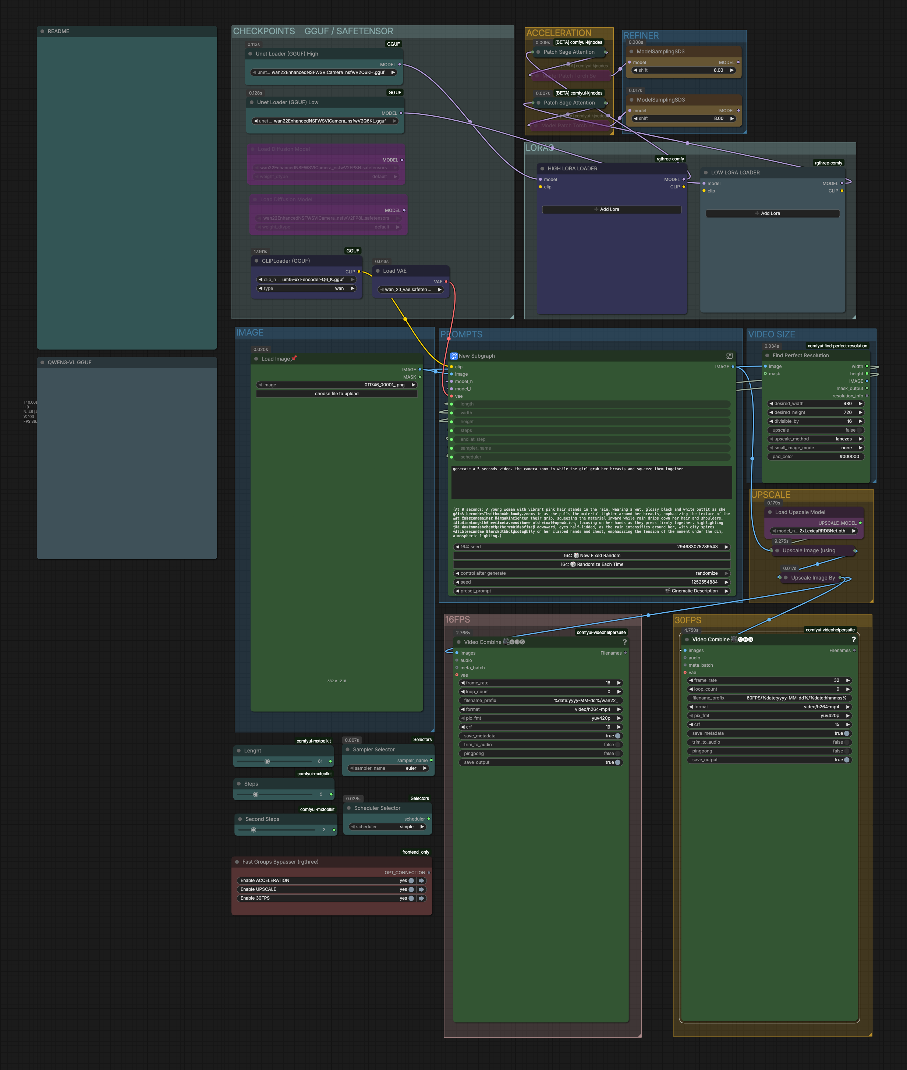The image size is (907, 1070).
Task: Click the New Subgraph title icon
Action: pos(454,356)
